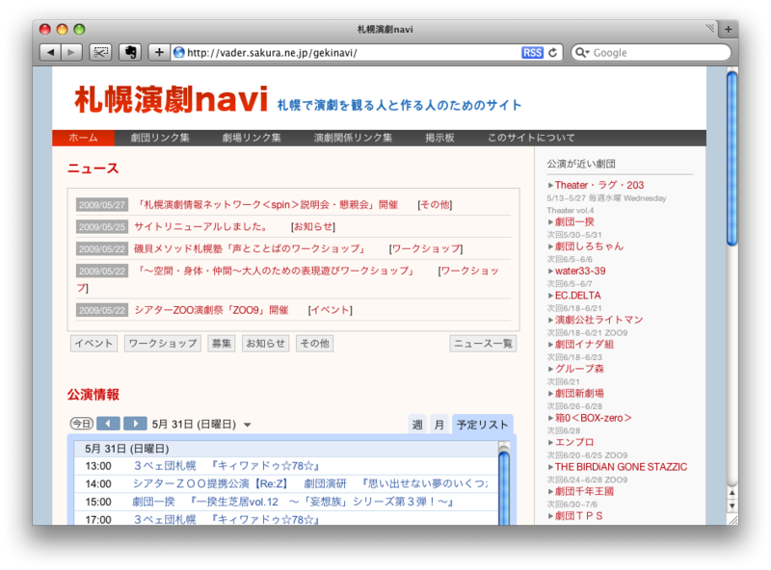Open the 劇団リンク集 menu item
Viewport: 771px width, 570px height.
(x=160, y=138)
